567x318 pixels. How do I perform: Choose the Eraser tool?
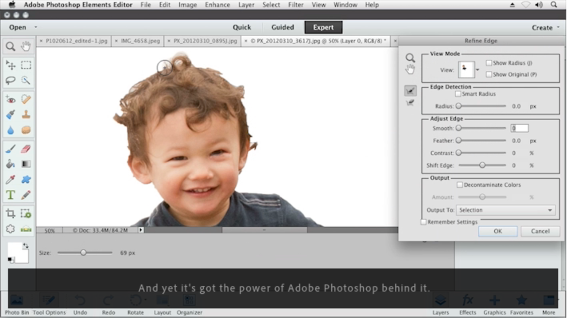[26, 148]
